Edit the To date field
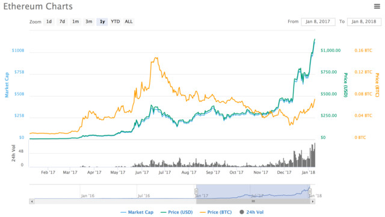 tap(364, 22)
